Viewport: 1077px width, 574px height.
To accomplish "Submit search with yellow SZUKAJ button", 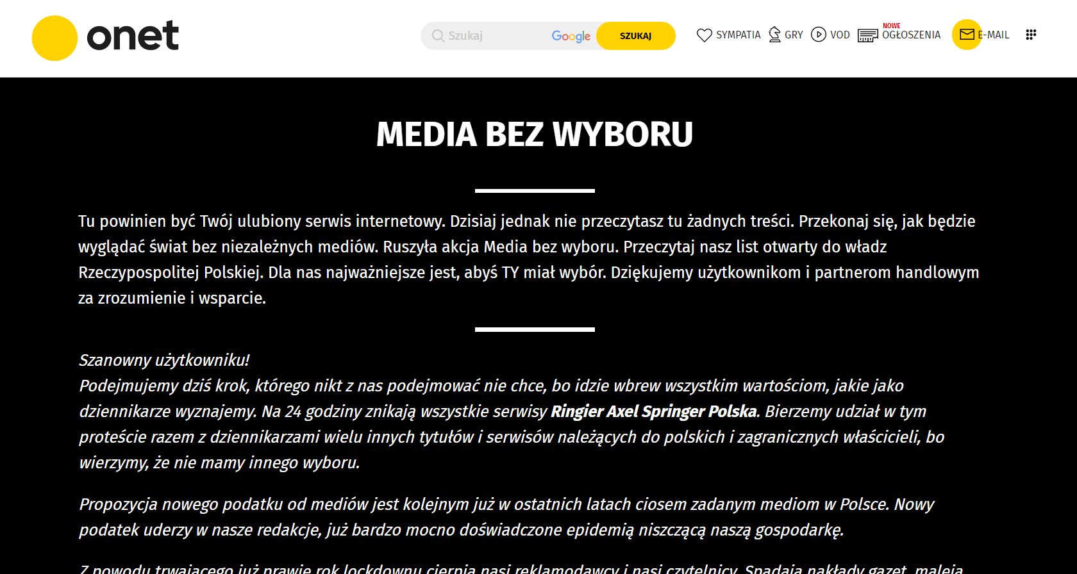I will (x=635, y=36).
